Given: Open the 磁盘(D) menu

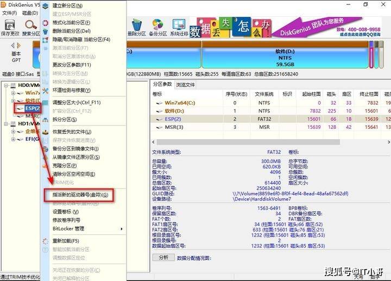Looking at the screenshot, I should (30, 13).
